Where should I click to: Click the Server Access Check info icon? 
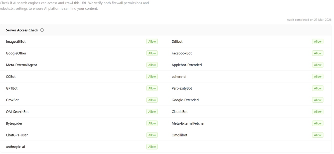click(x=42, y=30)
